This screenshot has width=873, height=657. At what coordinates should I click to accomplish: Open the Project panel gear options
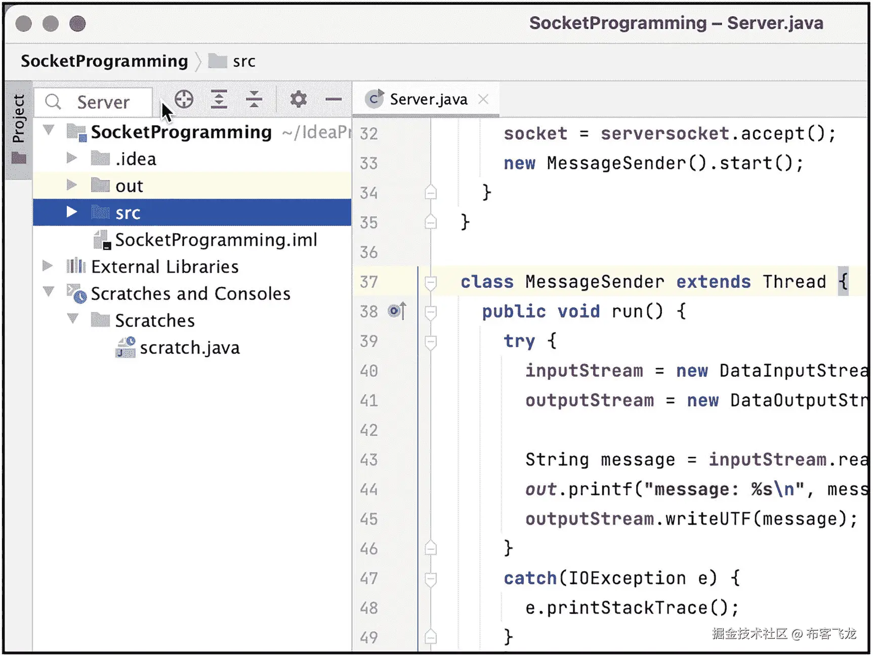click(x=298, y=99)
